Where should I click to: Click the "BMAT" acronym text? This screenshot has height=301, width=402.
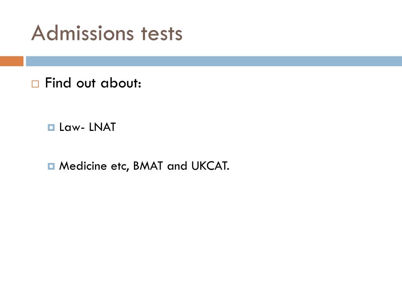click(148, 166)
